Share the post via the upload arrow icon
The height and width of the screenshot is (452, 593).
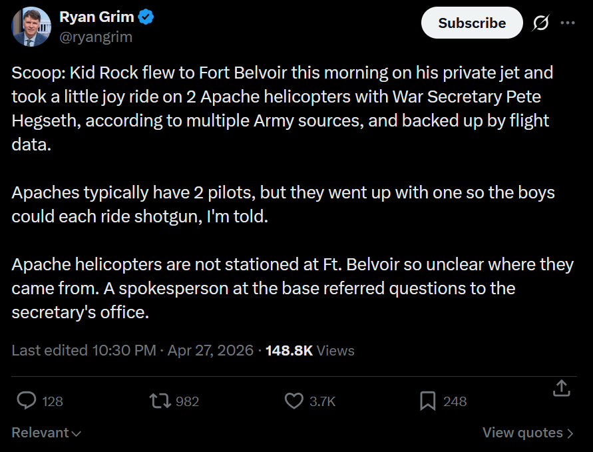pos(561,388)
